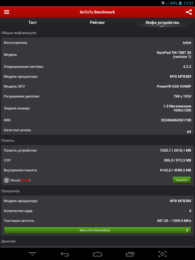The height and width of the screenshot is (260, 195).
Task: Tap the battery icon in status bar
Action: [x=180, y=3]
